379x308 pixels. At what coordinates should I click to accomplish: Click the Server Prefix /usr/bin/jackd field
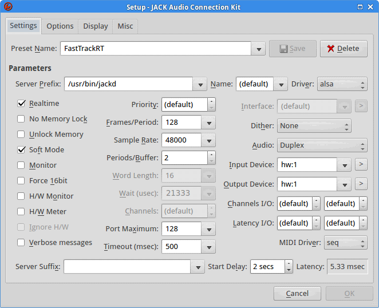pyautogui.click(x=129, y=84)
